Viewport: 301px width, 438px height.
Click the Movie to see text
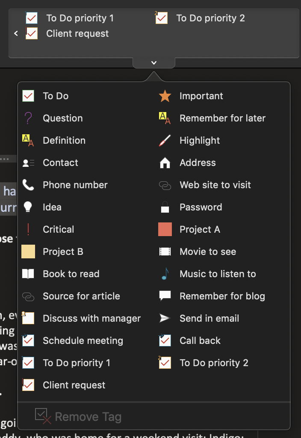pyautogui.click(x=208, y=252)
